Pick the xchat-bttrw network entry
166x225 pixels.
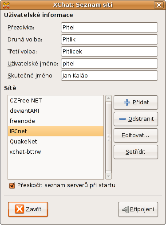pos(55,151)
